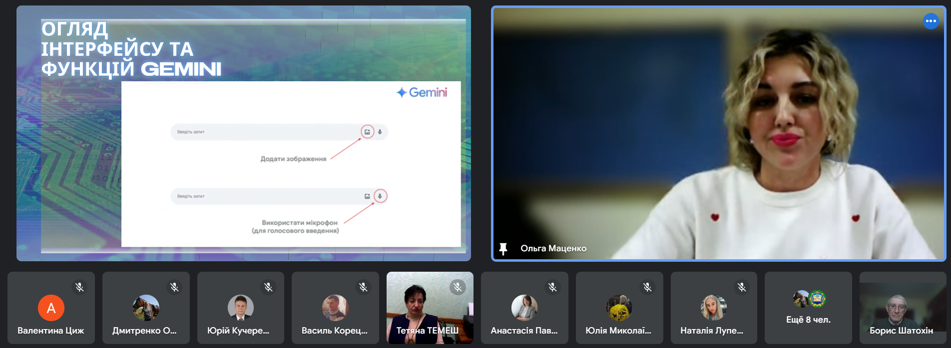
Task: Click the circled microphone icon in the lower prompt bar
Action: coord(380,196)
